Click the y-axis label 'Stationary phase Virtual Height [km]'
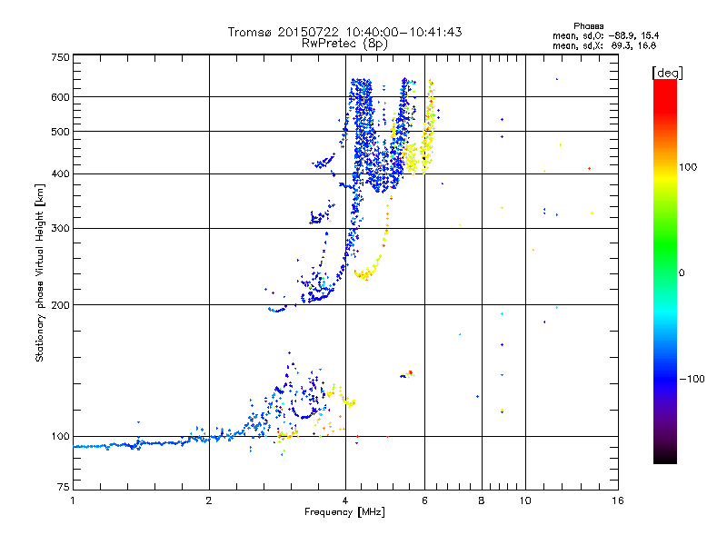The image size is (727, 545). coord(40,272)
